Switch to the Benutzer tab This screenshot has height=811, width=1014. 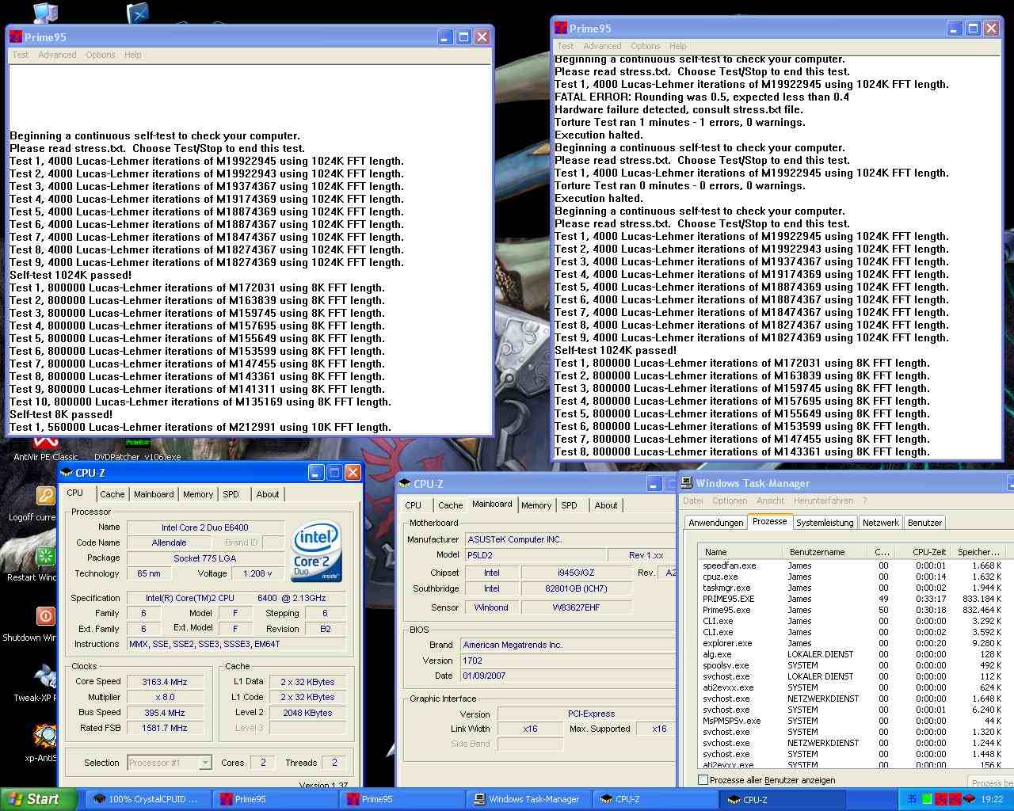coord(924,523)
